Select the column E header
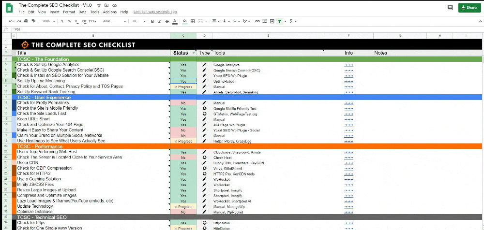Screen dimensions: 484x230 tap(268, 36)
